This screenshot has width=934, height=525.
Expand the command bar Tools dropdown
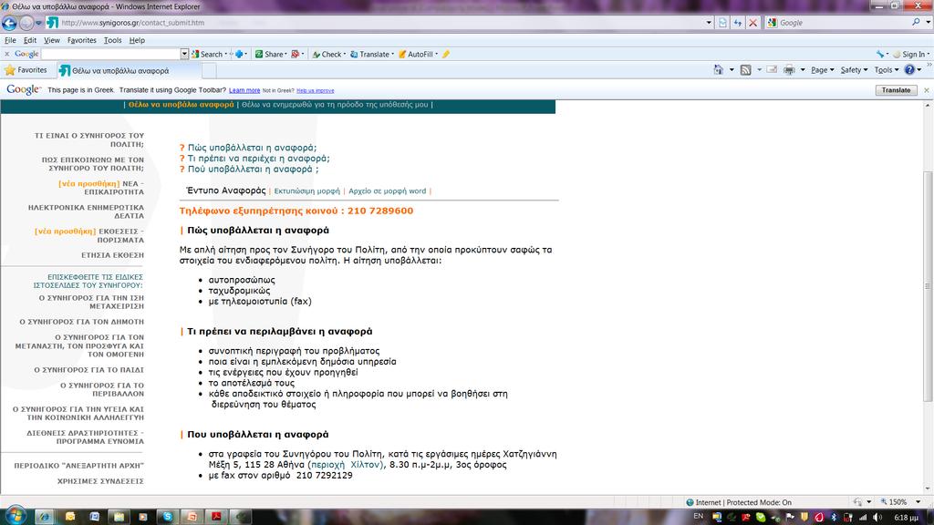(x=887, y=69)
